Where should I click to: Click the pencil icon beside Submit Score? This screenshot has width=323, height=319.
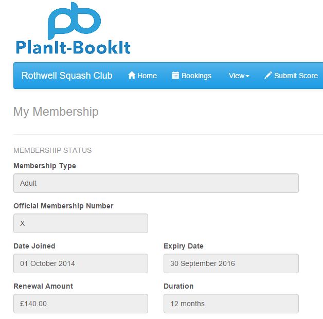coord(268,75)
